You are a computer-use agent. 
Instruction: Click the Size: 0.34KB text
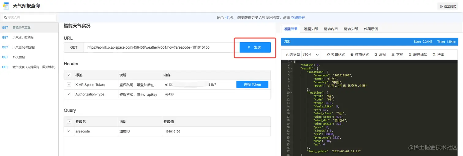pos(423,42)
